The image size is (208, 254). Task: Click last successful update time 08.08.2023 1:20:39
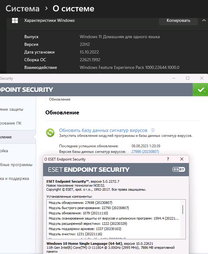tap(146, 146)
